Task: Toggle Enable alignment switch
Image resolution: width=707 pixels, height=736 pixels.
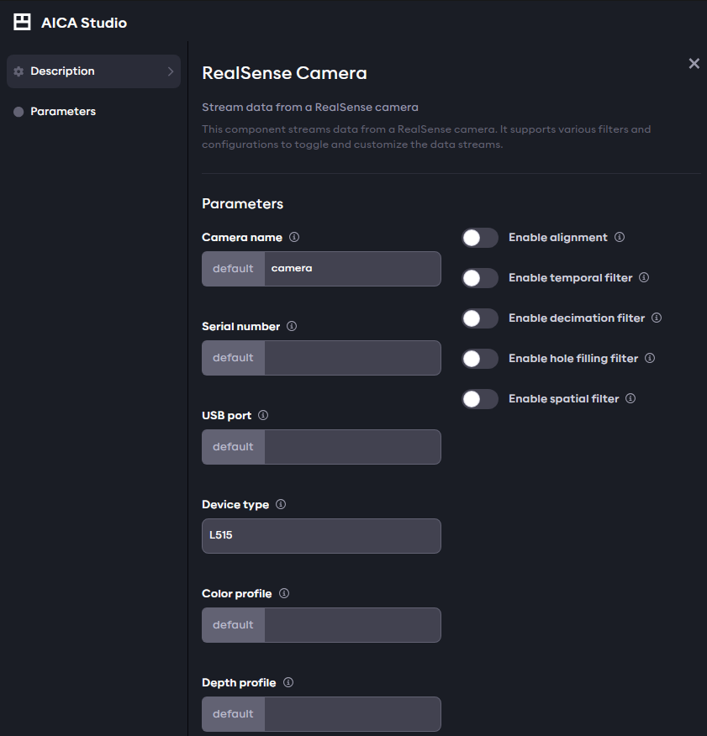Action: 480,238
